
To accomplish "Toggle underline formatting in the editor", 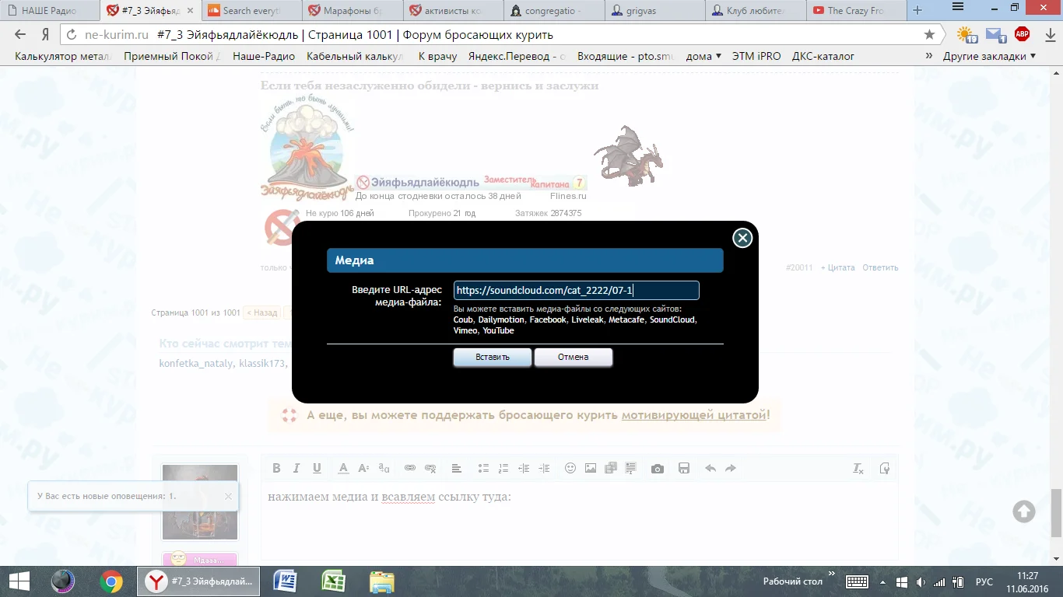I will pyautogui.click(x=317, y=468).
